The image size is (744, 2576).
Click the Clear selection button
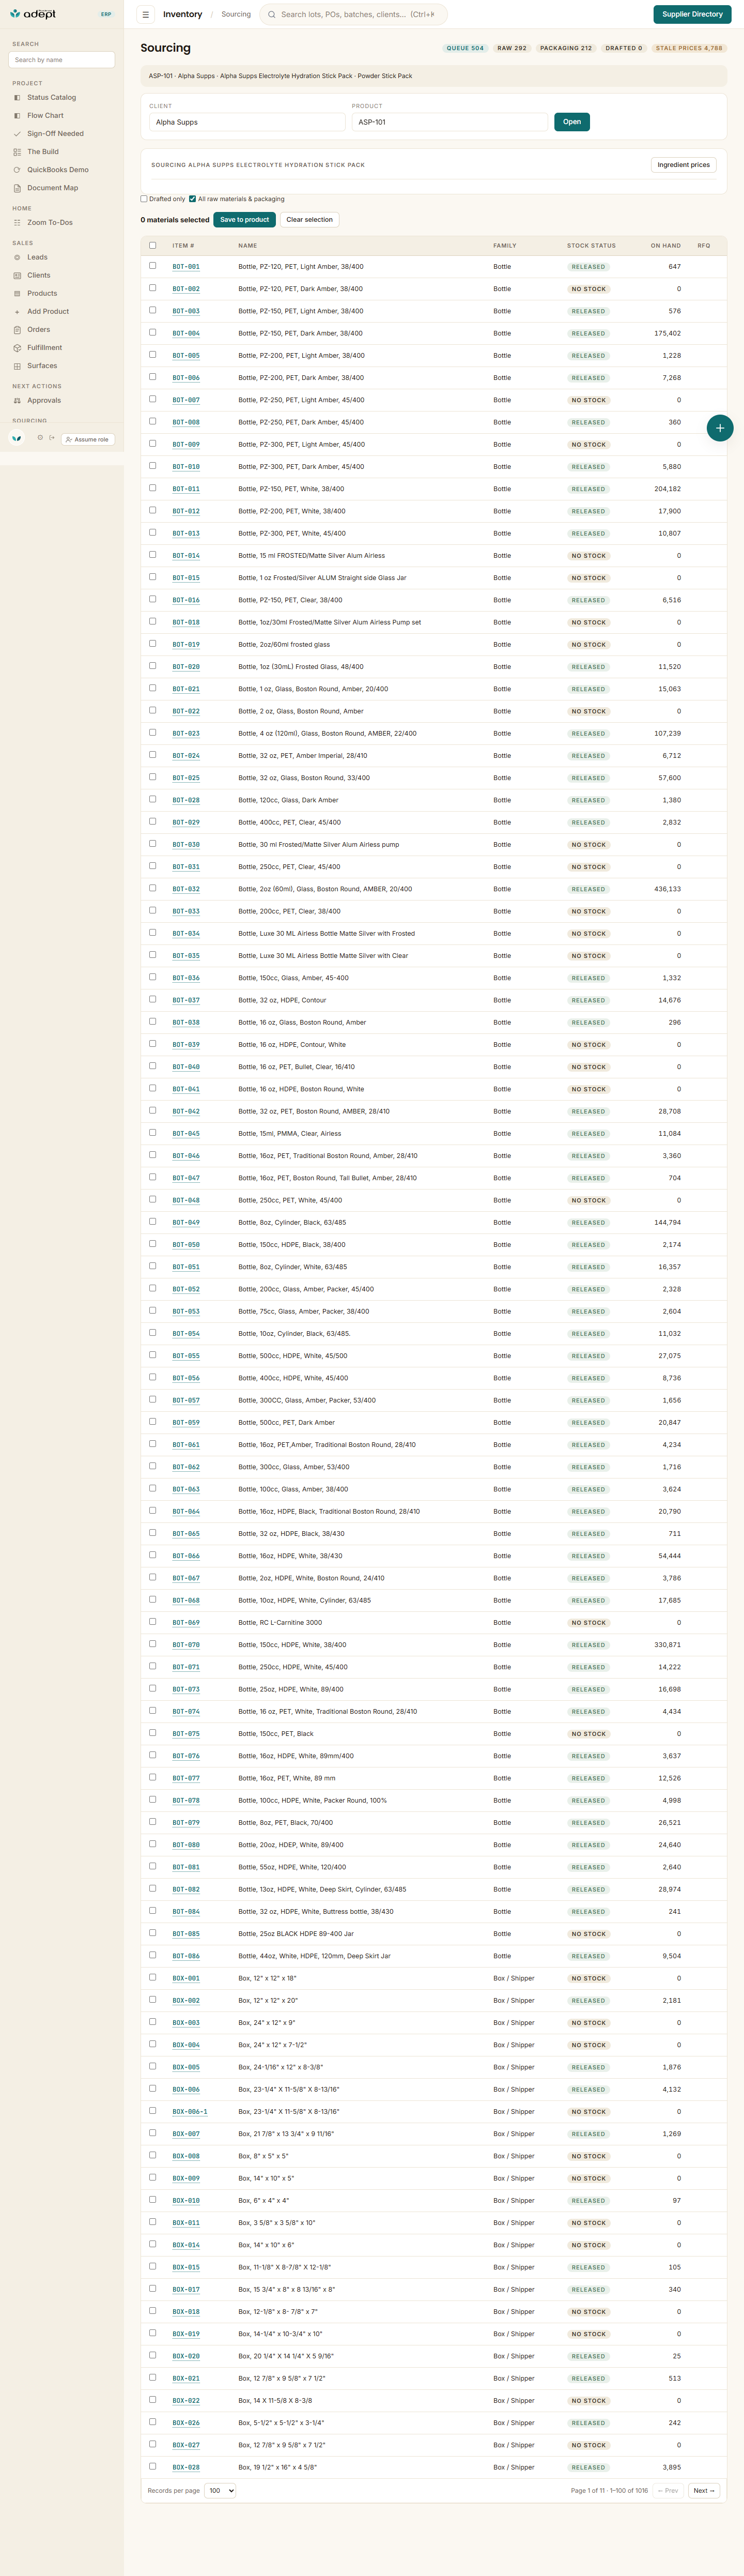pyautogui.click(x=310, y=220)
